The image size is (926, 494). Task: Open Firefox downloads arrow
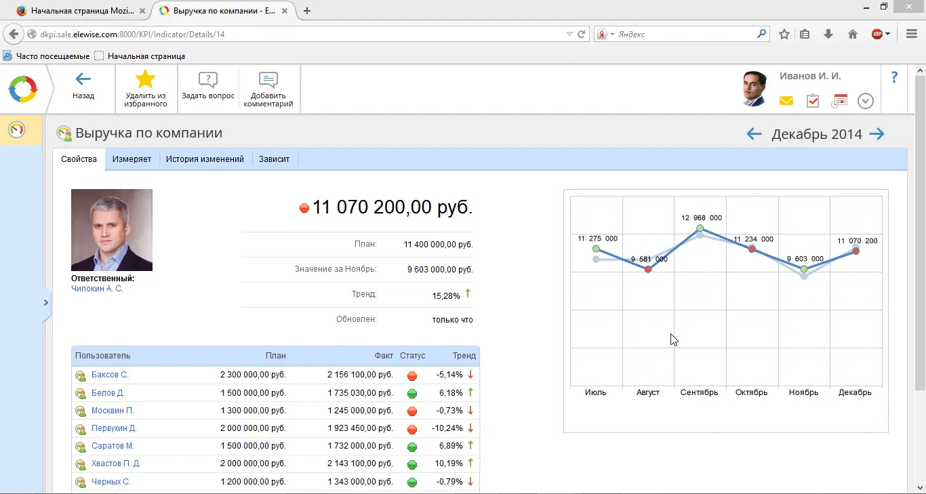[828, 34]
